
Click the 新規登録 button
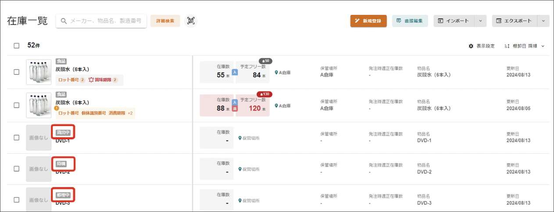point(368,21)
